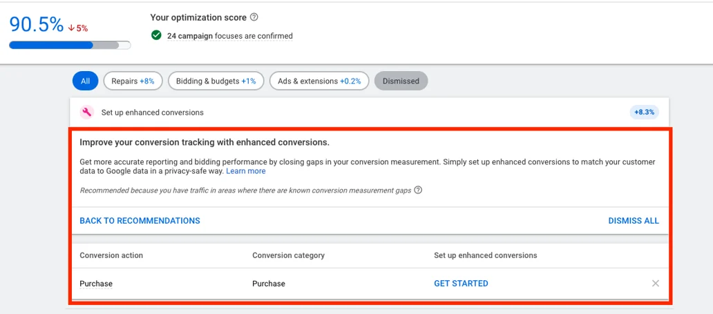Select Bidding & budgets +1% chip
Screen dimensions: 713x314
(216, 81)
